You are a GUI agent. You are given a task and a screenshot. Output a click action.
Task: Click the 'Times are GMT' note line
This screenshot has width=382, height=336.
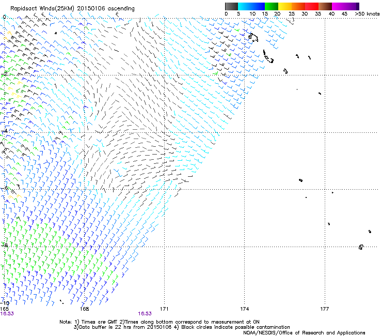click(160, 322)
